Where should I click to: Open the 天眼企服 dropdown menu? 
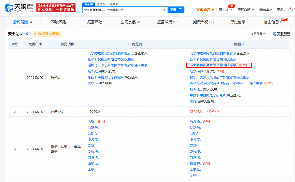coord(246,10)
